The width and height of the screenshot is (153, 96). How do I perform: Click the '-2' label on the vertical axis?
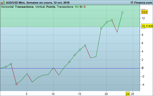(x=143, y=76)
